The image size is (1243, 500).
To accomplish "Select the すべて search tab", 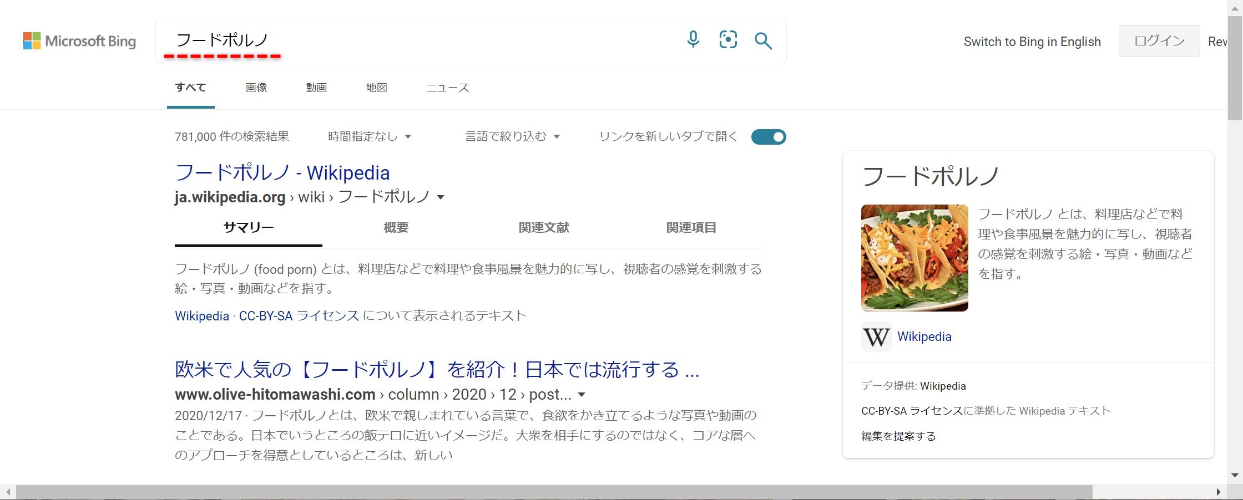I will click(190, 88).
